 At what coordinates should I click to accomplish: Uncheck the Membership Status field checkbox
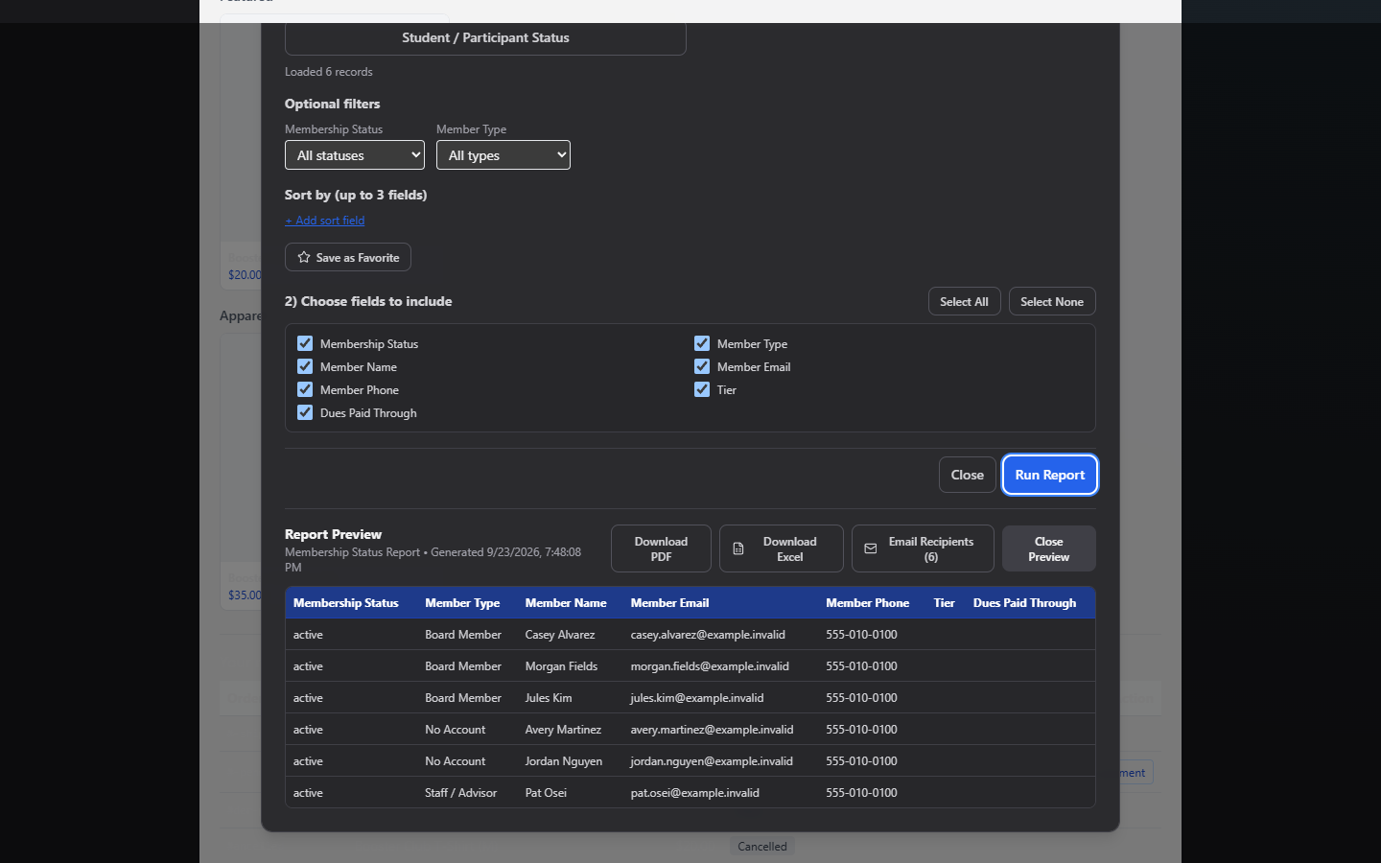point(305,343)
